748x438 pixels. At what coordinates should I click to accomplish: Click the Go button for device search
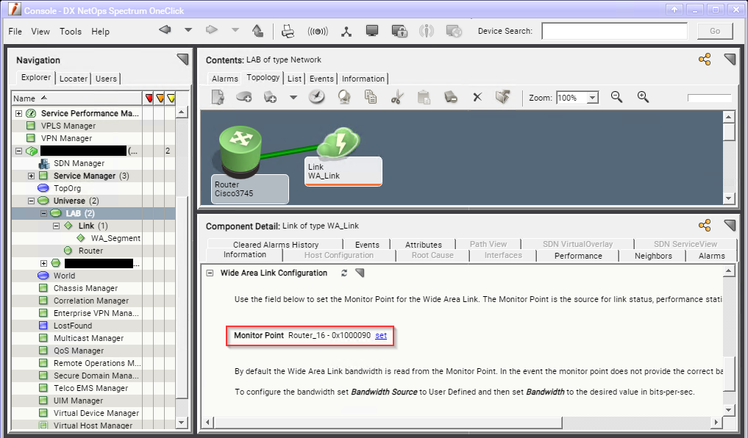pyautogui.click(x=715, y=31)
